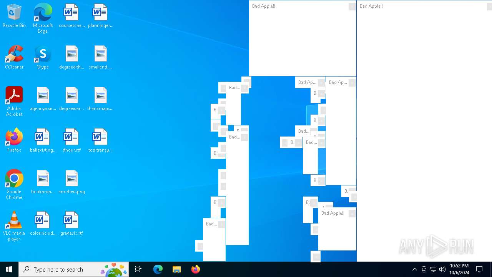
Task: Select the degreewar image file icon
Action: [x=71, y=99]
